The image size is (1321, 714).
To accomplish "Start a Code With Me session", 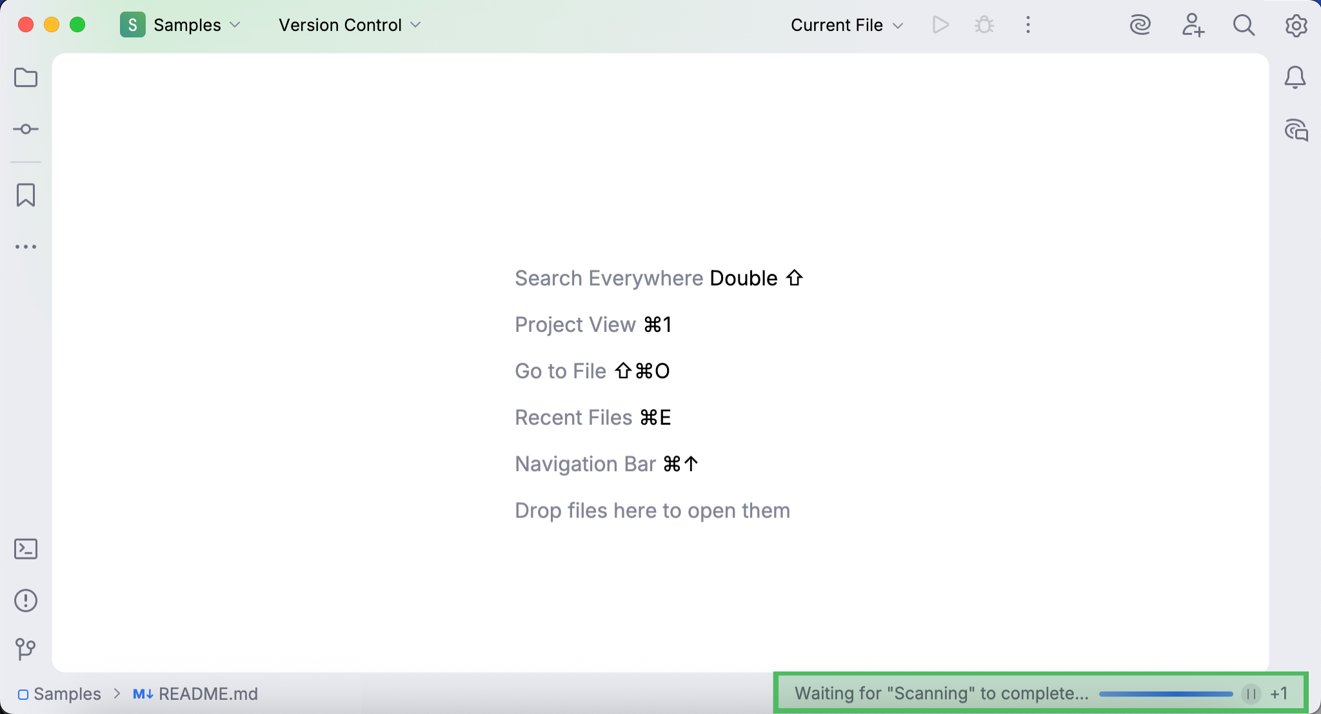I will tap(1193, 24).
